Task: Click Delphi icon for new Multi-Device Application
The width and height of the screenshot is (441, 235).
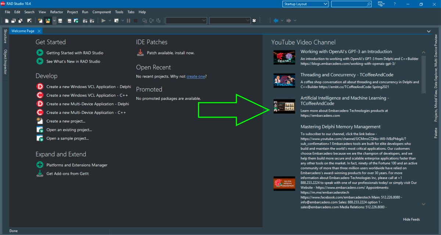Action: click(x=40, y=104)
